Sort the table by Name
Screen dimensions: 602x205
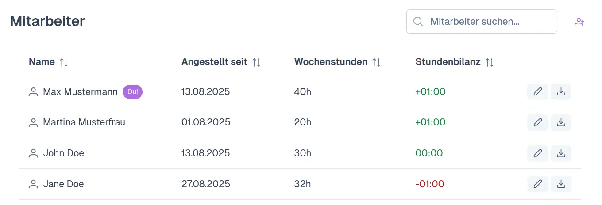point(64,62)
